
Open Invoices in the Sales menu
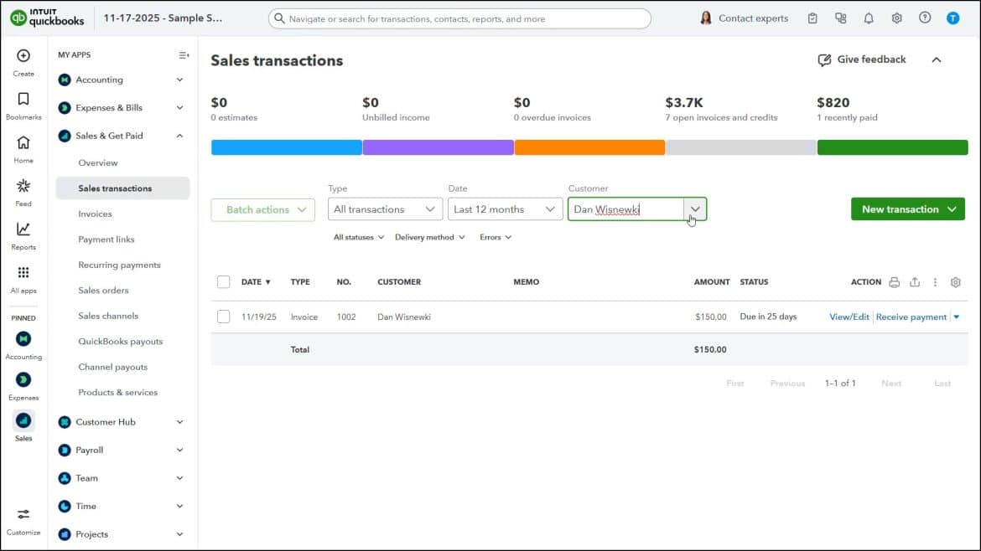click(95, 214)
